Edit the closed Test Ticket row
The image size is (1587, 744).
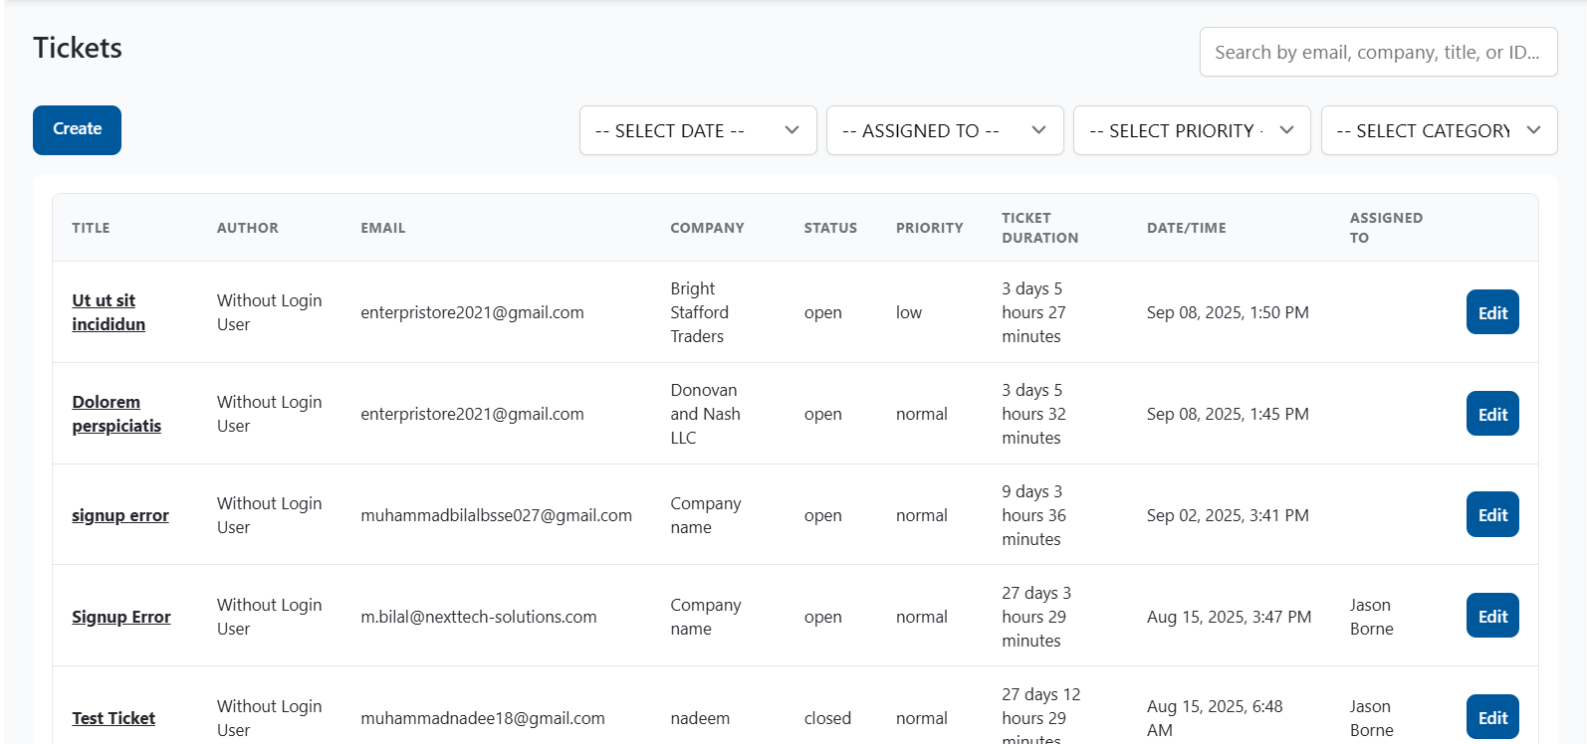[x=1491, y=717]
